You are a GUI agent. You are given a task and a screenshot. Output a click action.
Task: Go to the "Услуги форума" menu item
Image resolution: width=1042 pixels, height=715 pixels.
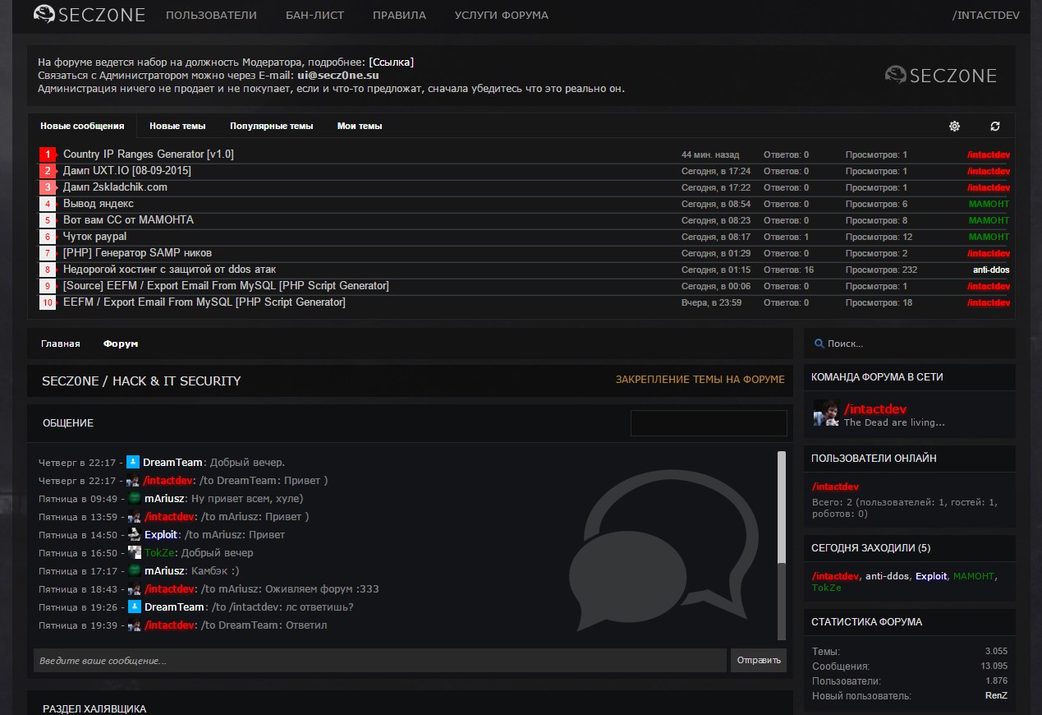click(x=501, y=15)
